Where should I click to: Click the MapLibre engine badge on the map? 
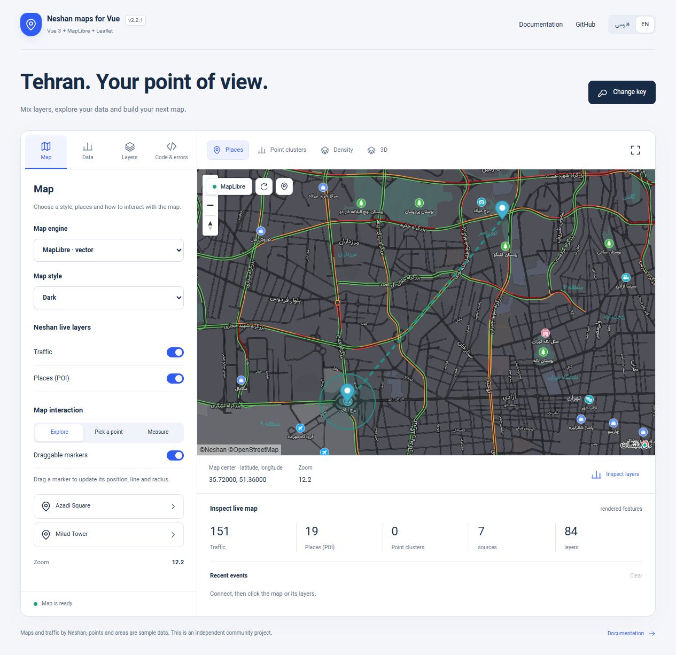pos(229,186)
